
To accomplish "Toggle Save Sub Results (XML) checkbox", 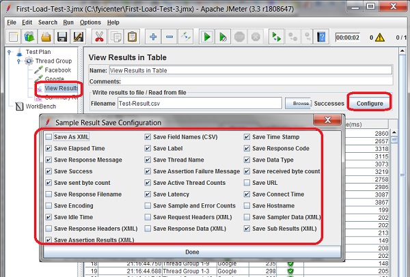I will point(247,229).
